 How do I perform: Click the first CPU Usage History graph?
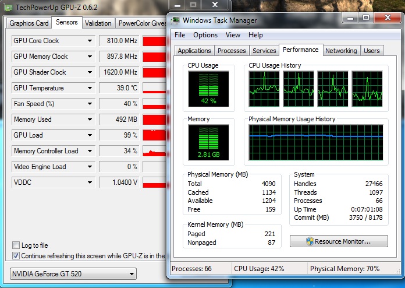(264, 89)
